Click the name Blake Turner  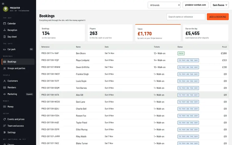point(82,143)
